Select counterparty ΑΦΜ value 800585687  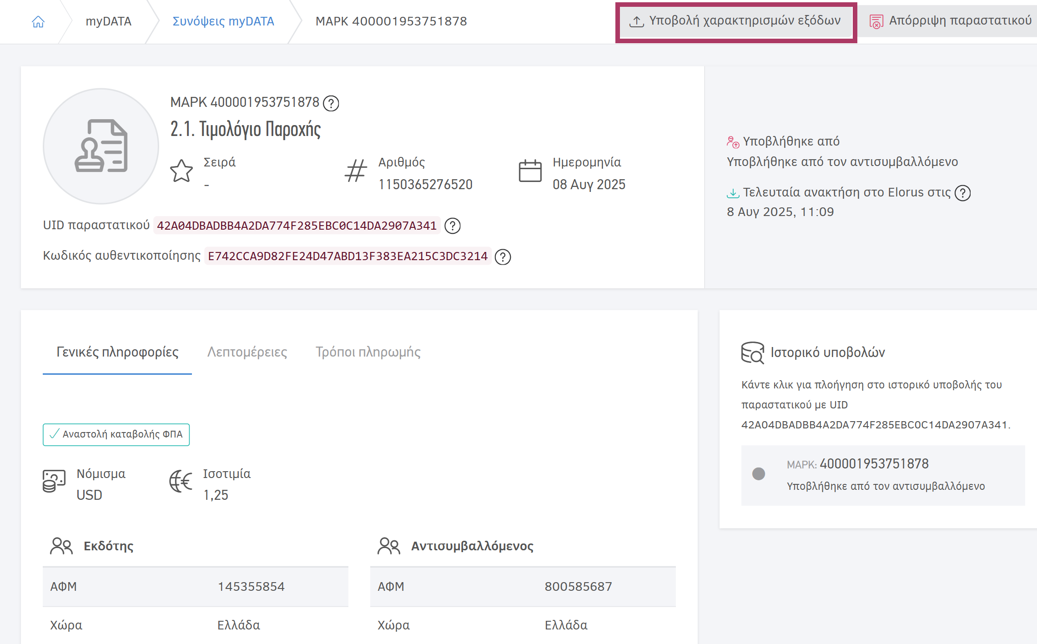[579, 587]
